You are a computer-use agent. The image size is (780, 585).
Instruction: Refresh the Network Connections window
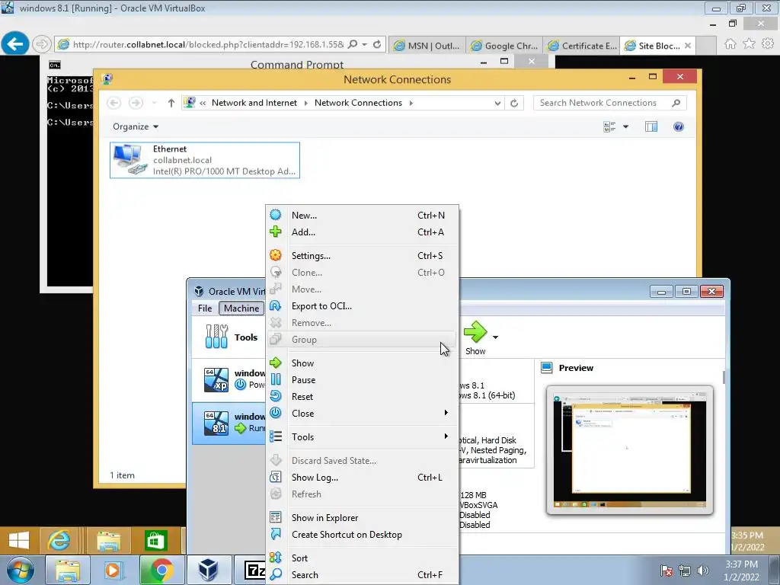pyautogui.click(x=514, y=103)
